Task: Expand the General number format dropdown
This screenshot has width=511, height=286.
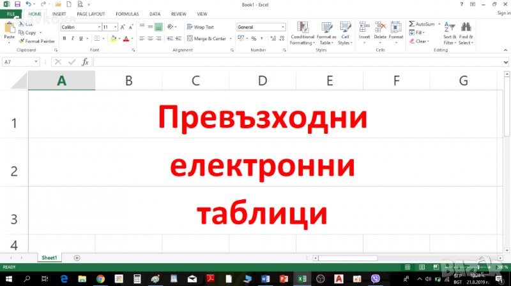Action: [x=282, y=27]
